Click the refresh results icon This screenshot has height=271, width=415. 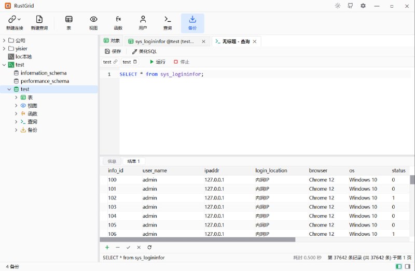coord(149,248)
